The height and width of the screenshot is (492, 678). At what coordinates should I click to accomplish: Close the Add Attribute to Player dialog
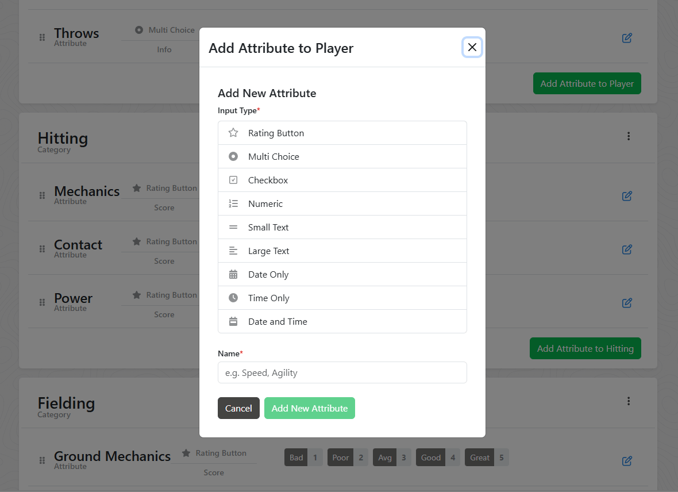pos(472,47)
